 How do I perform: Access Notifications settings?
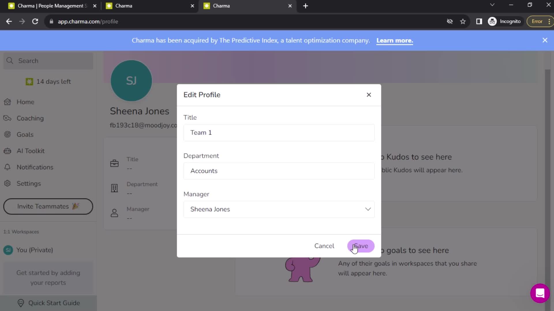pyautogui.click(x=35, y=167)
